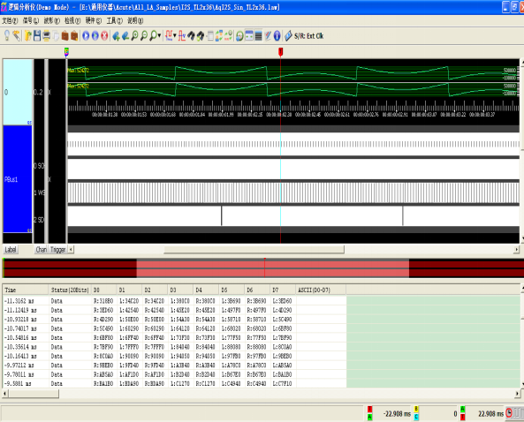Click the printer icon in toolbar
This screenshot has width=524, height=422.
(47, 35)
